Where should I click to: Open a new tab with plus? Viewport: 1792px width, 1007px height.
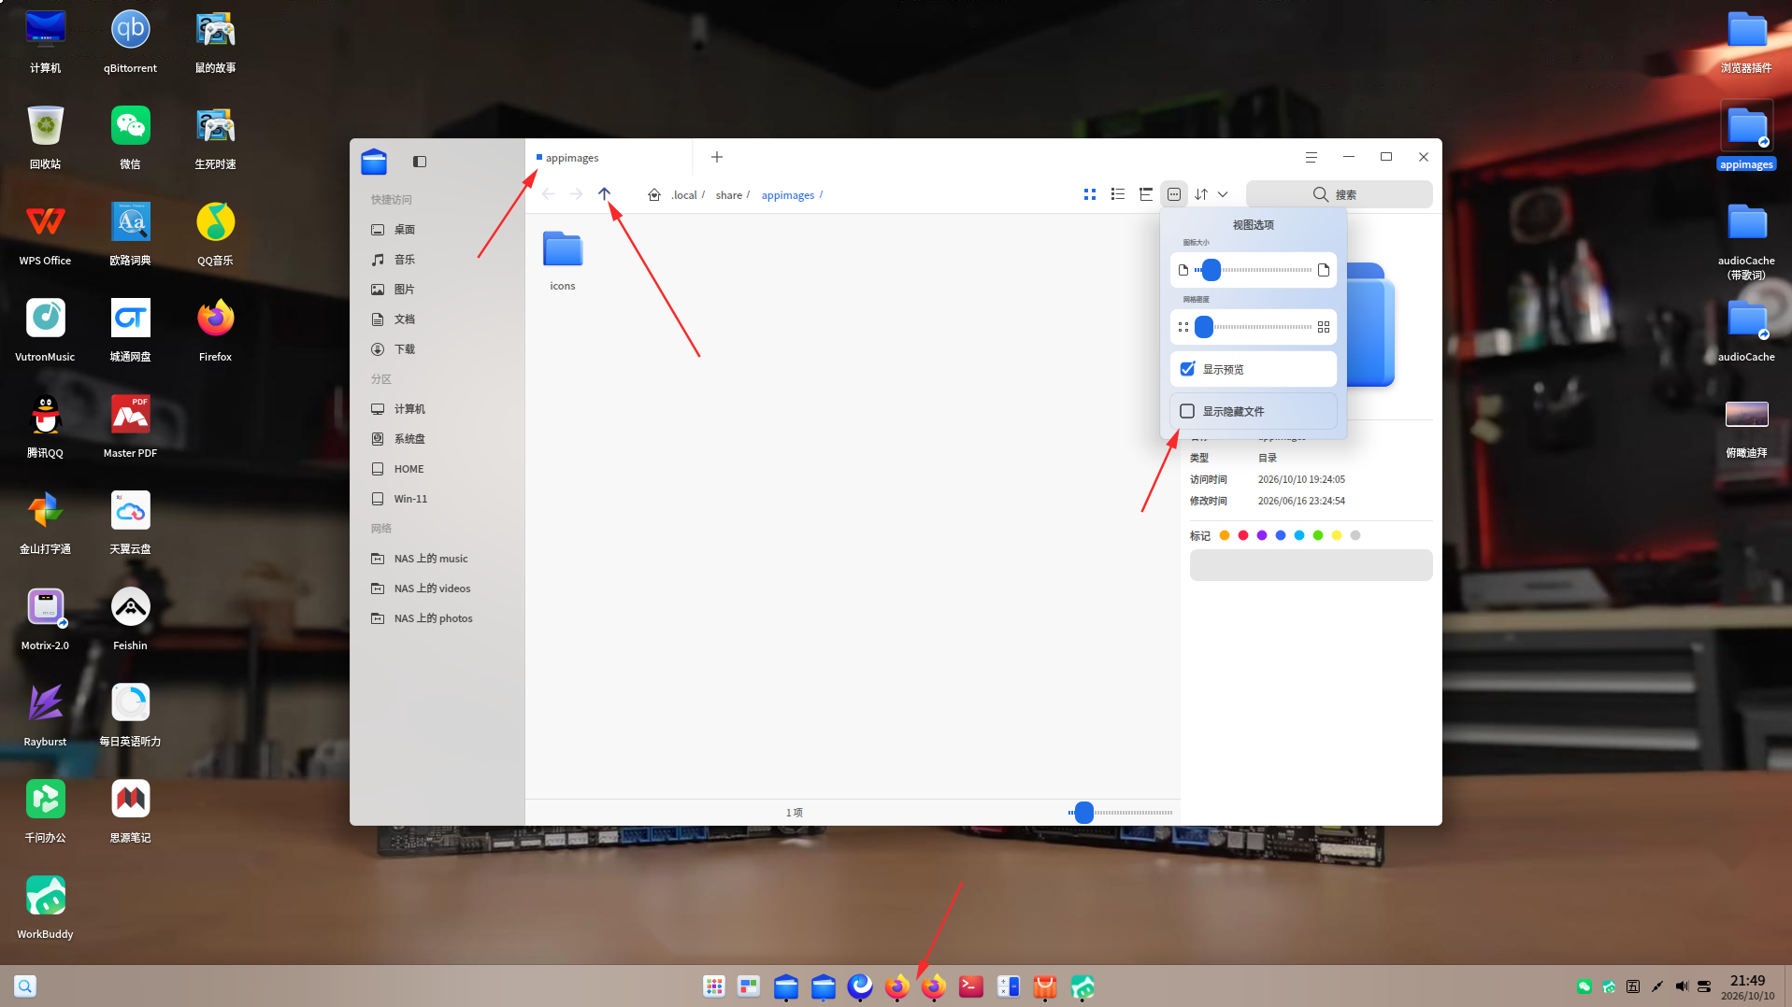pyautogui.click(x=717, y=157)
